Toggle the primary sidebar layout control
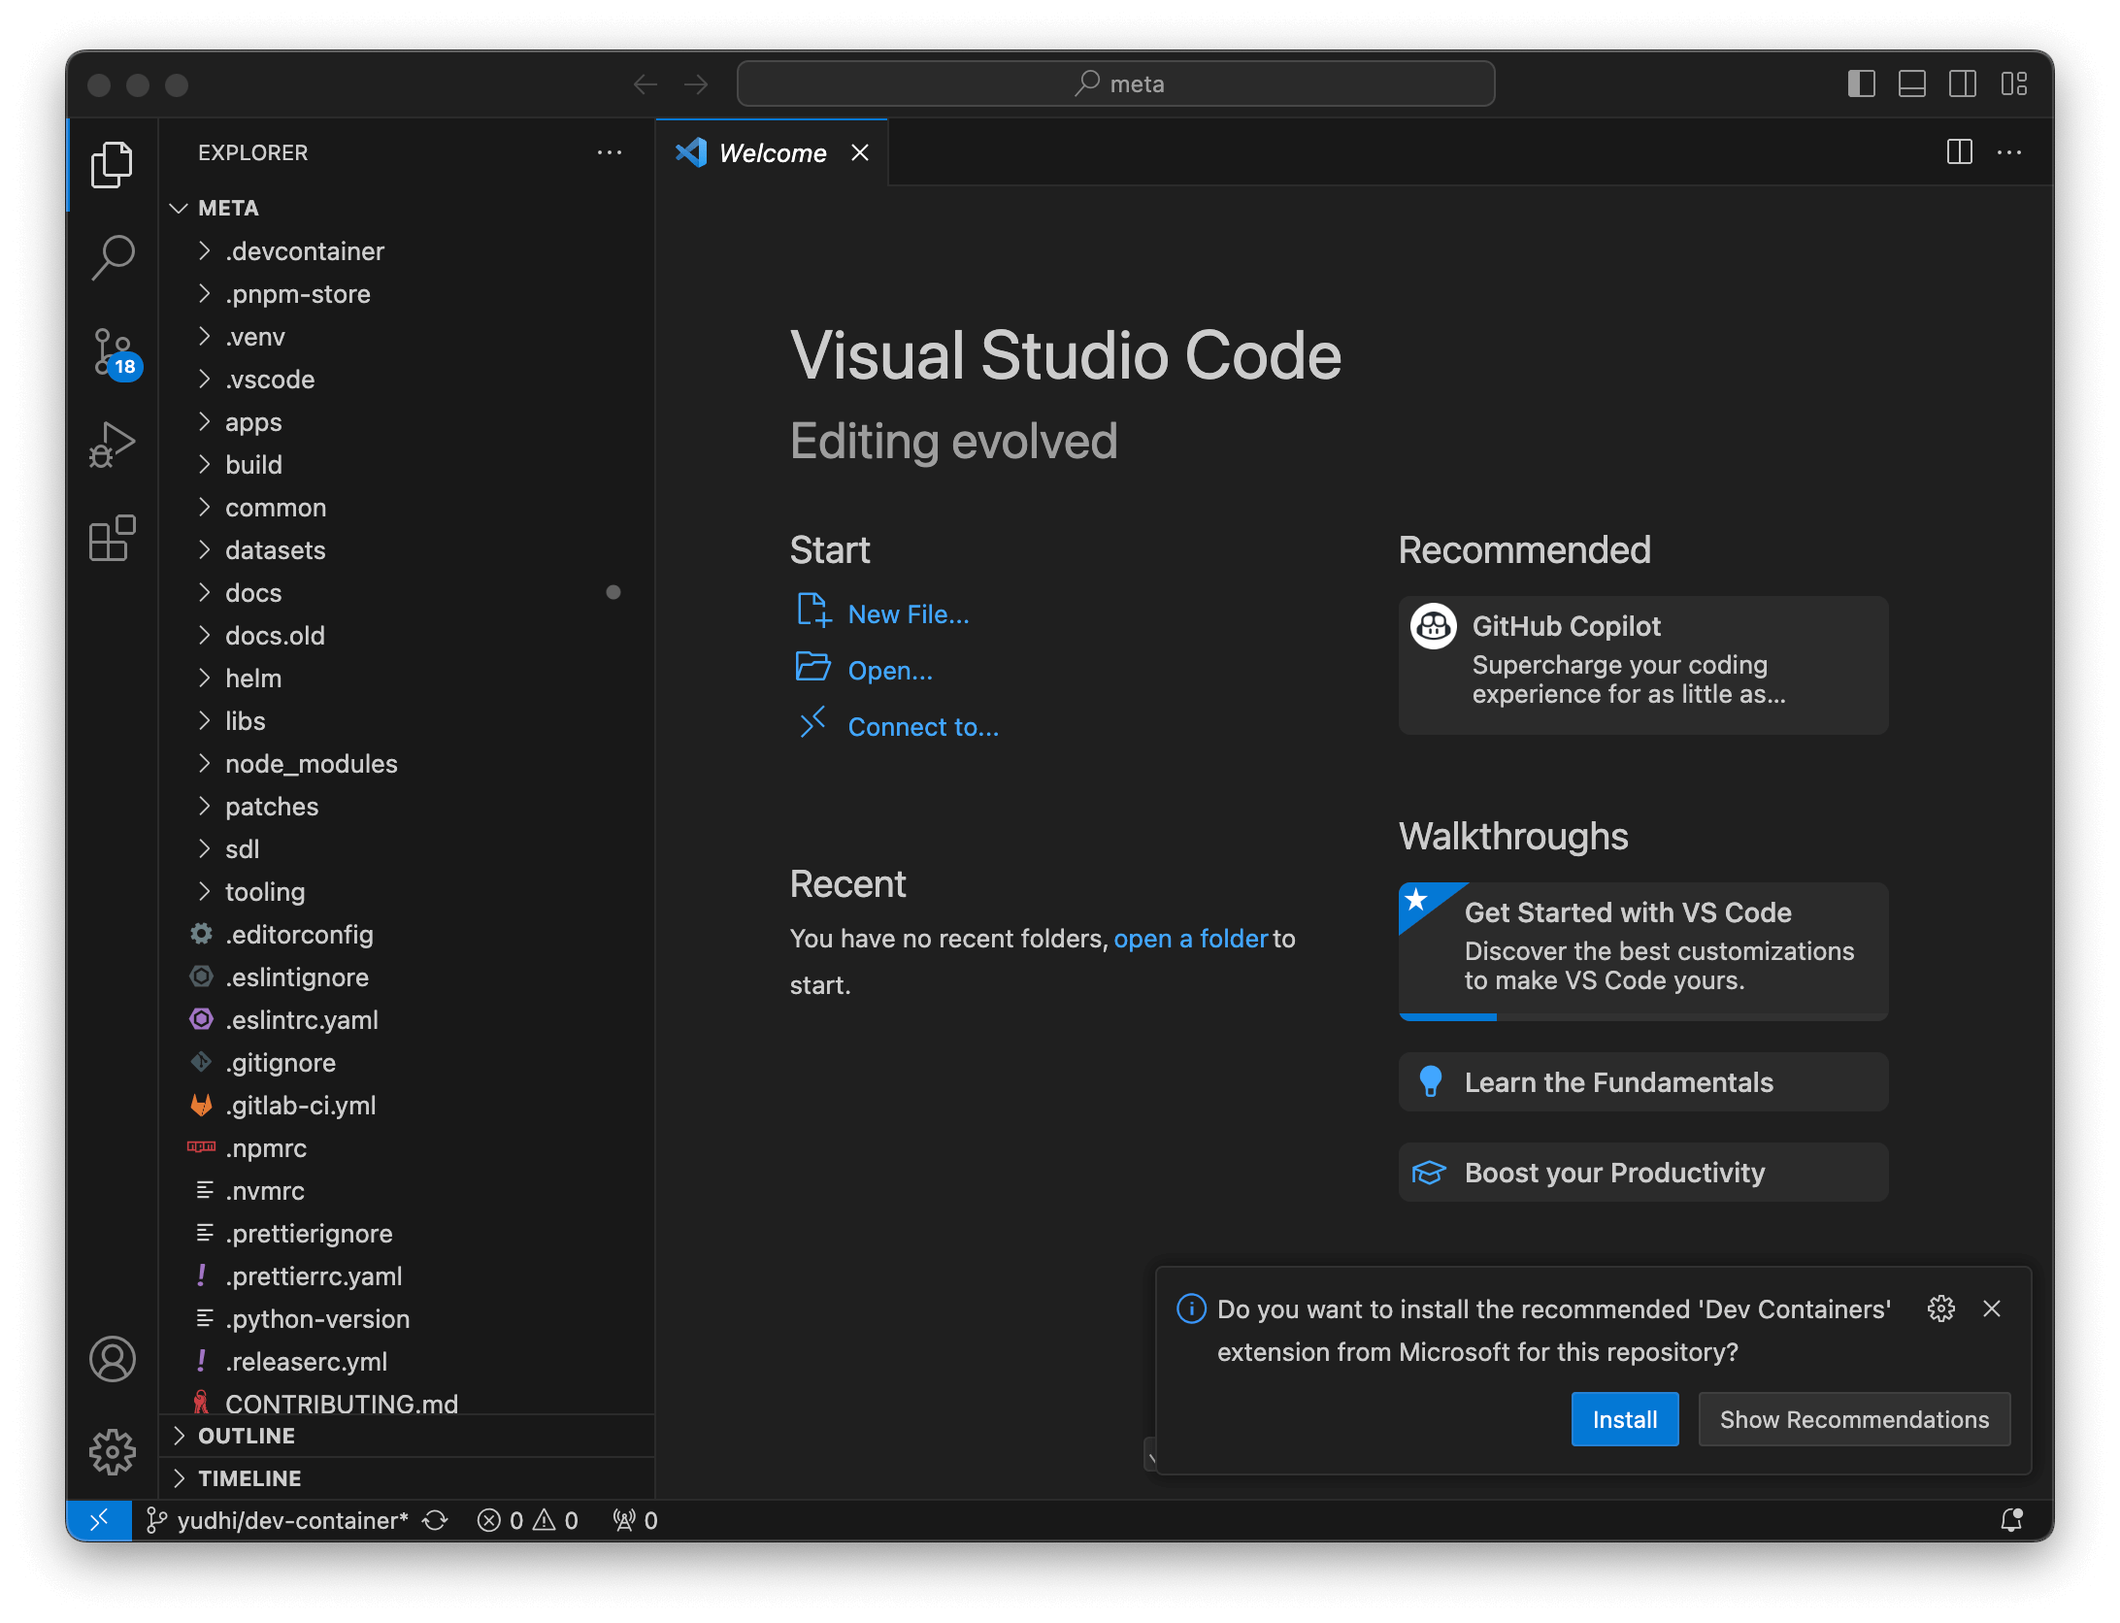The width and height of the screenshot is (2120, 1623). point(1862,83)
